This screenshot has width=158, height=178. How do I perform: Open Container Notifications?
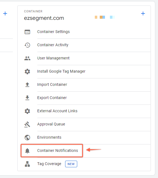click(x=58, y=150)
